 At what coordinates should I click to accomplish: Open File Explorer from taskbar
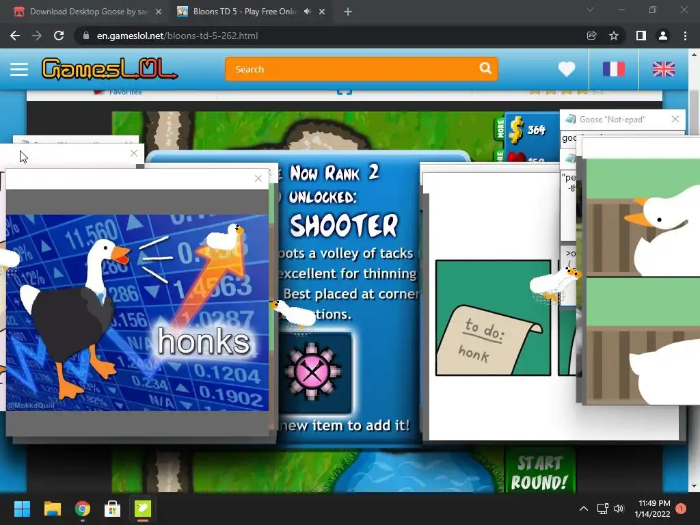(x=52, y=509)
